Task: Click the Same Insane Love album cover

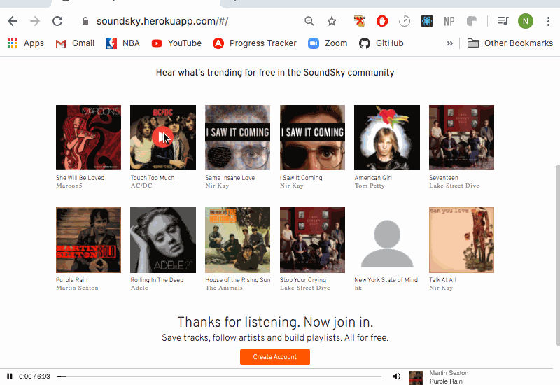Action: 237,137
